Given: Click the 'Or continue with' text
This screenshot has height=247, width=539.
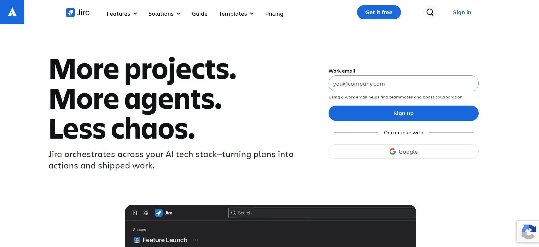Looking at the screenshot, I should click(x=403, y=133).
